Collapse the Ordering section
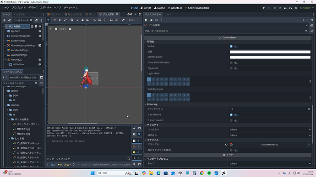This screenshot has width=316, height=177. 152,104
